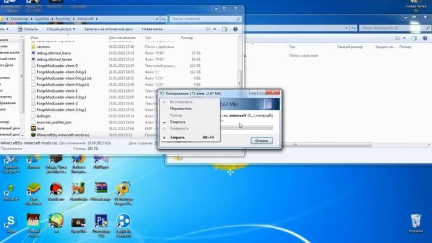Image resolution: width=432 pixels, height=243 pixels.
Task: Click the Новая папка toolbar button
Action: coord(152,29)
